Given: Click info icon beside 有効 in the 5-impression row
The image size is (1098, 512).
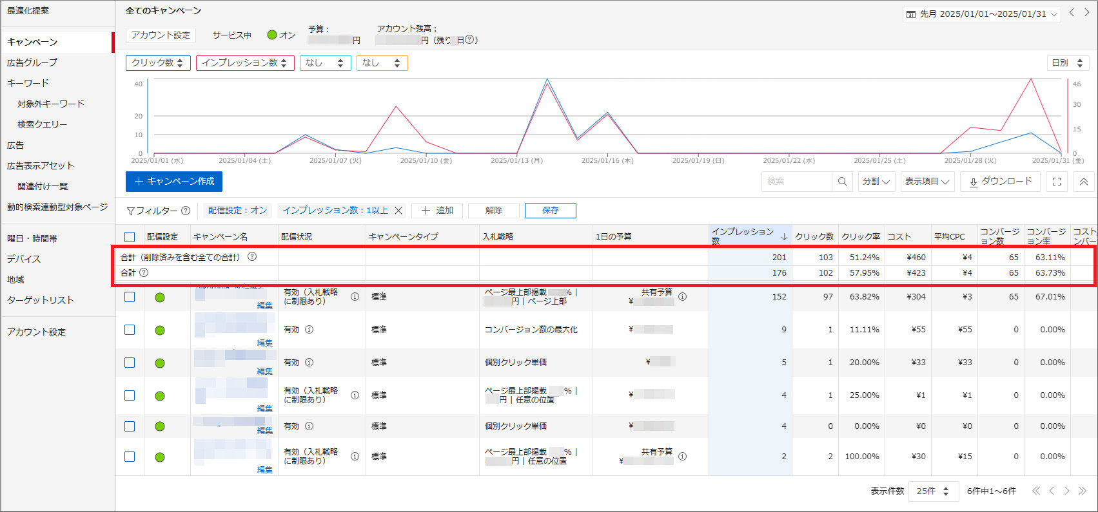Looking at the screenshot, I should 309,363.
